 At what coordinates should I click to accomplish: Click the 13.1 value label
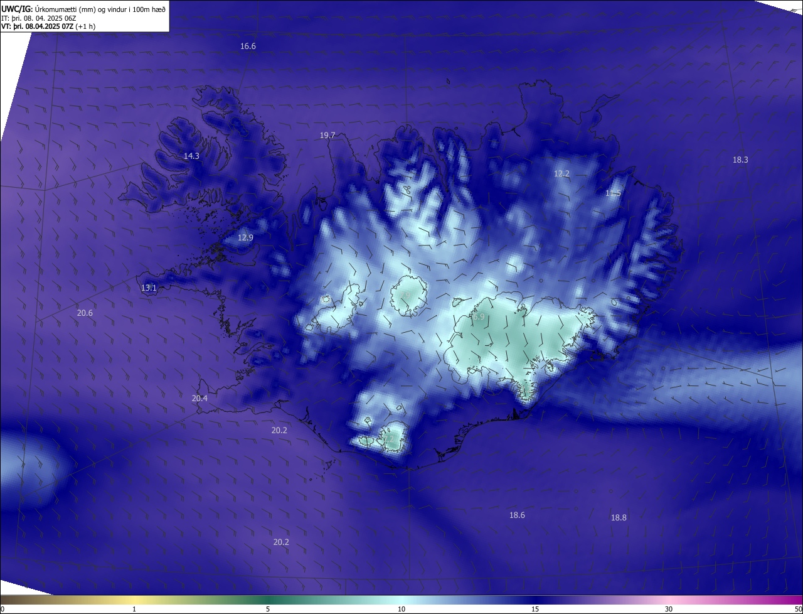[x=149, y=288]
